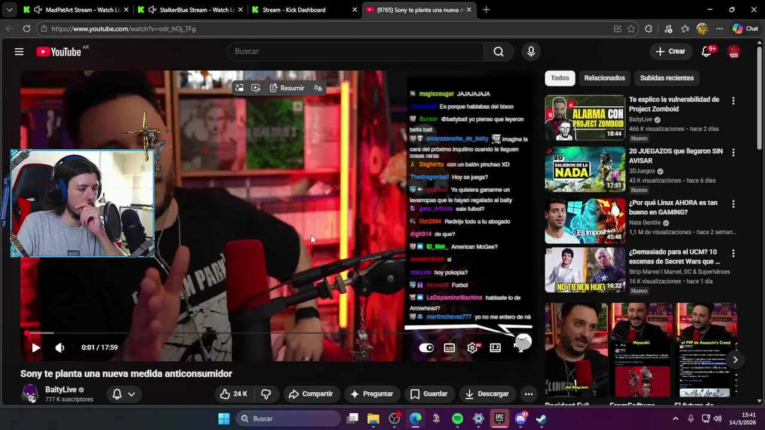This screenshot has width=765, height=430.
Task: Click the Compartir share button
Action: coord(311,394)
